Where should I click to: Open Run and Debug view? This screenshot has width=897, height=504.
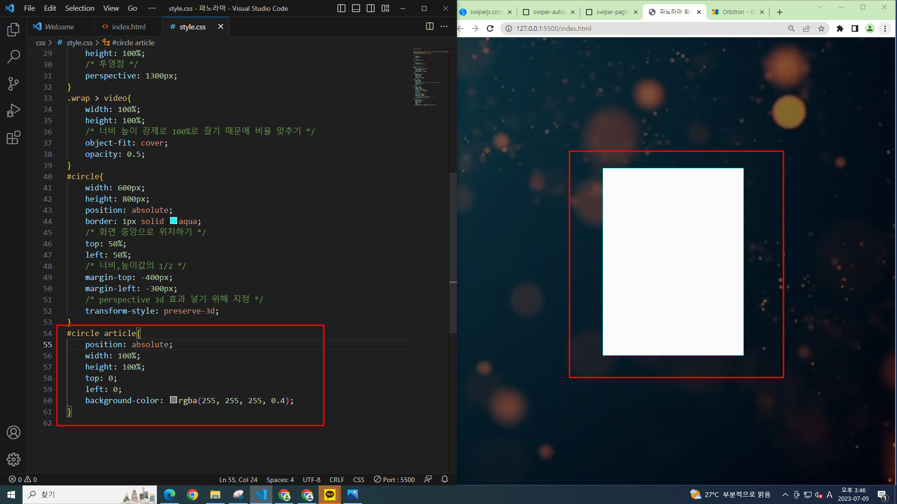pos(14,111)
